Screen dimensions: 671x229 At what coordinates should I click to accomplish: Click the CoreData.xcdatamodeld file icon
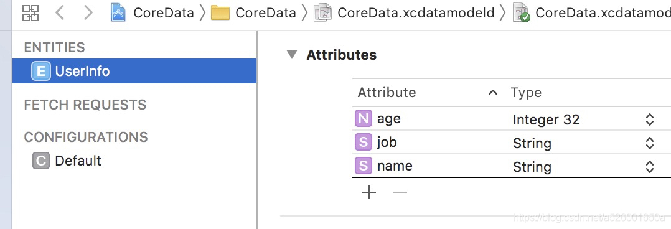(x=322, y=13)
